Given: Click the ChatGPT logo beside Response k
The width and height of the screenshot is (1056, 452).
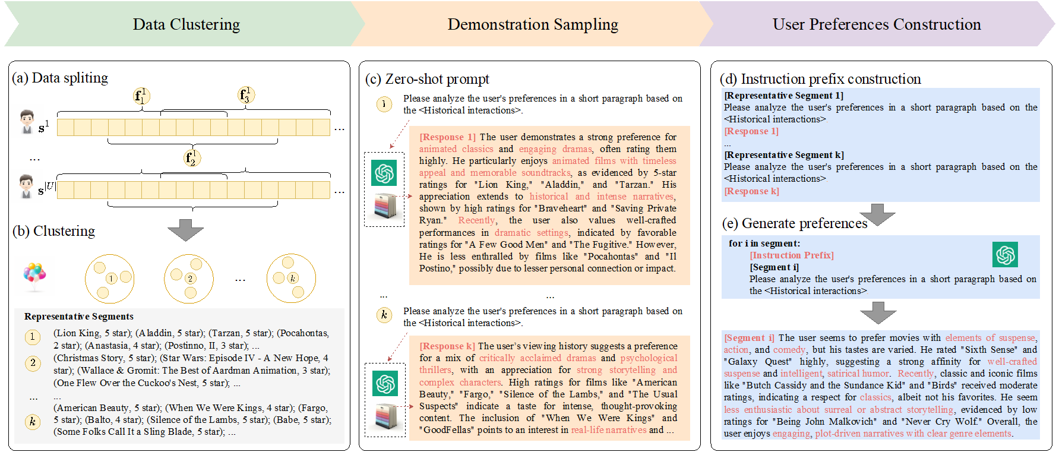Looking at the screenshot, I should tap(384, 384).
